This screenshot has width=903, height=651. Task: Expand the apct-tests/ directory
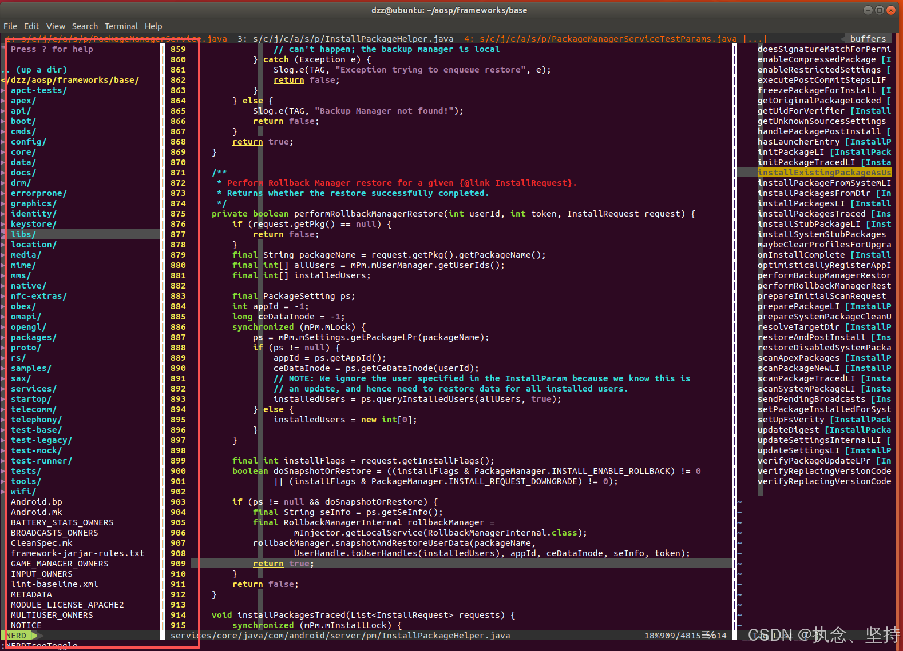[x=38, y=90]
